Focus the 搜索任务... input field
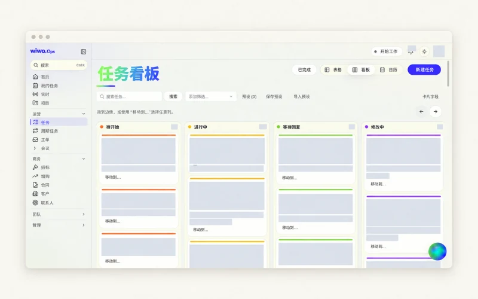478x299 pixels. 129,96
